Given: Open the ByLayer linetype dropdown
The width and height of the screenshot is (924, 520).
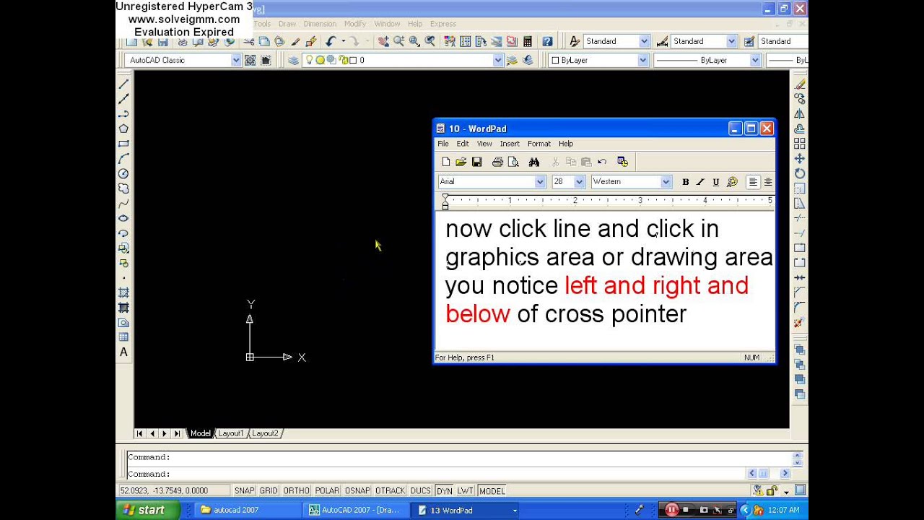Looking at the screenshot, I should coord(755,60).
